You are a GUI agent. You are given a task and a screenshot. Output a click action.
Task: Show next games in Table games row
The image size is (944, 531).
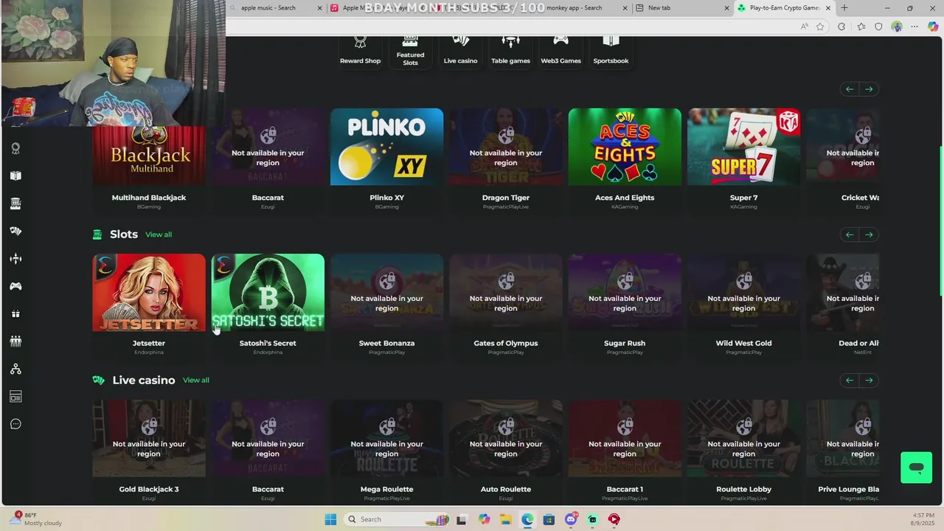(869, 89)
